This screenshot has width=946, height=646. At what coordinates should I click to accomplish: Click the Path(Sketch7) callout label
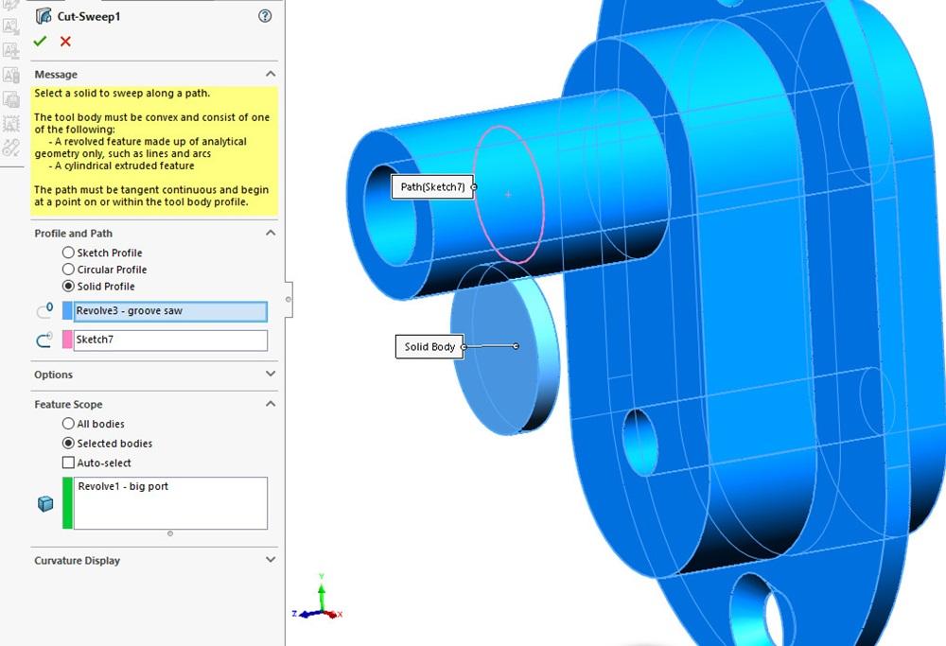click(432, 187)
